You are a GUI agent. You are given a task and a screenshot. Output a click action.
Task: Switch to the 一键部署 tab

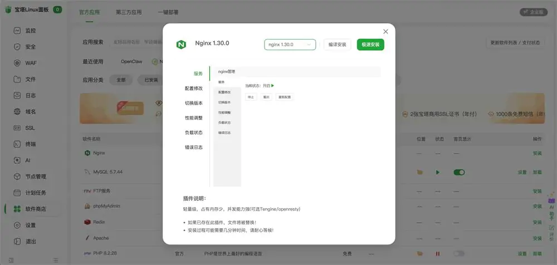point(168,12)
